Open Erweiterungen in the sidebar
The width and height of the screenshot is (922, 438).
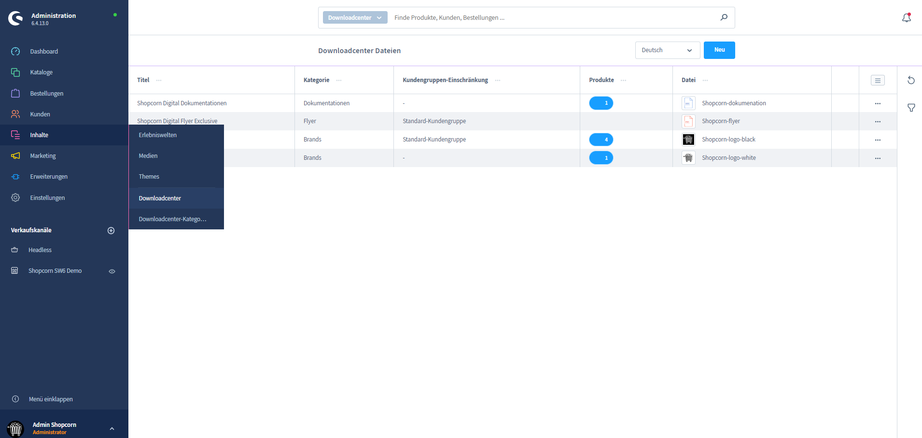coord(49,176)
